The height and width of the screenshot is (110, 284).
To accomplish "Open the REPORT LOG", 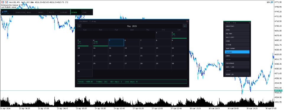I will click(237, 74).
